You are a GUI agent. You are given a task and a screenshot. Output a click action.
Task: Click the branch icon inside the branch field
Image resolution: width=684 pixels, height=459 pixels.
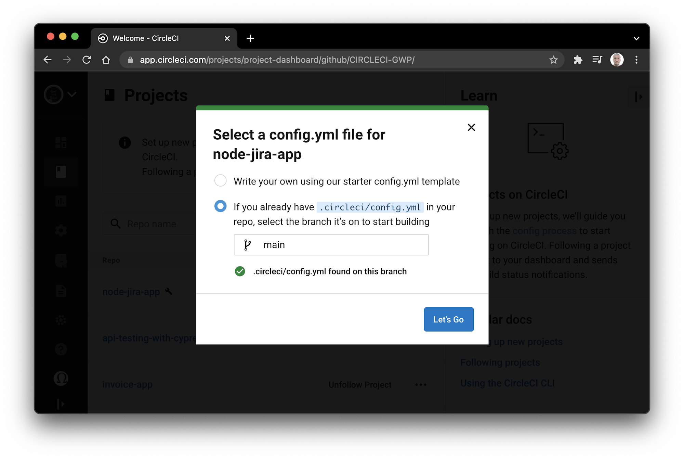[x=248, y=244]
